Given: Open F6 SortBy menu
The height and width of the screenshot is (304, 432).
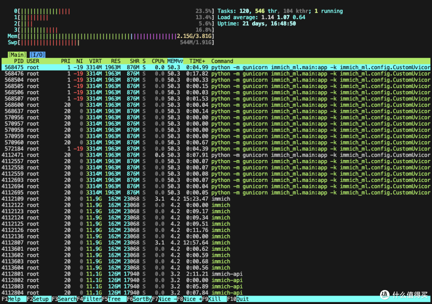Looking at the screenshot, I should click(x=140, y=299).
